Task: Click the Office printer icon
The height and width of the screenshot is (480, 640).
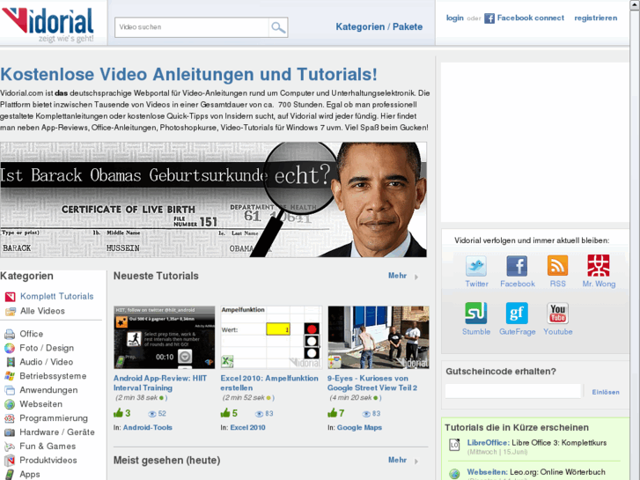Action: click(10, 334)
